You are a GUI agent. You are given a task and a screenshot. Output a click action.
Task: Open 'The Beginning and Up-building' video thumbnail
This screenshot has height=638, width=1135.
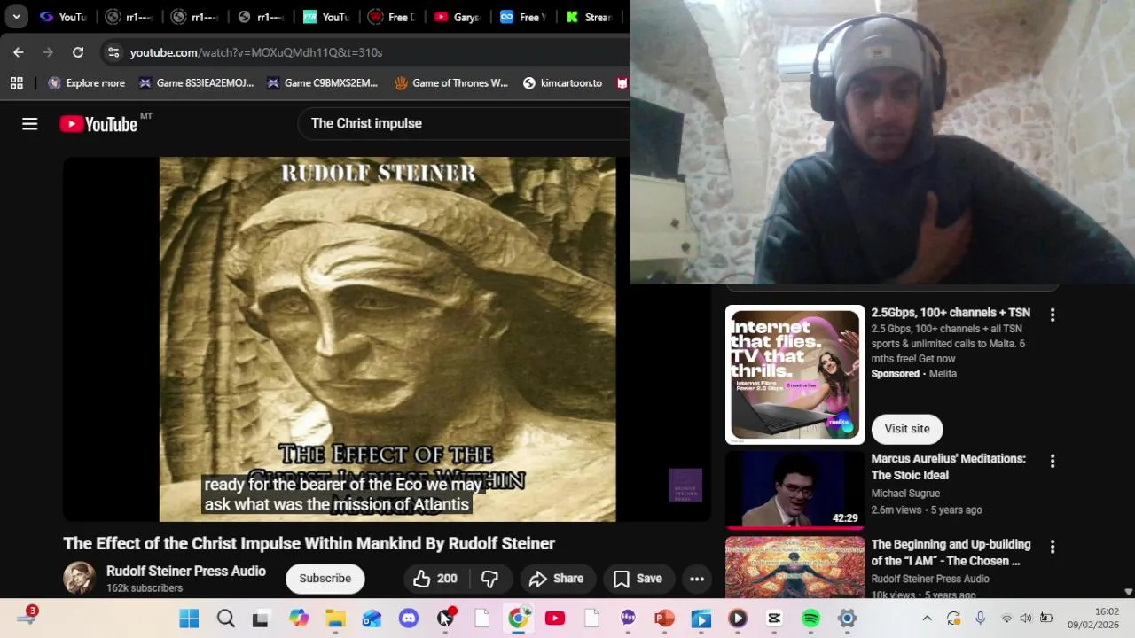click(794, 567)
